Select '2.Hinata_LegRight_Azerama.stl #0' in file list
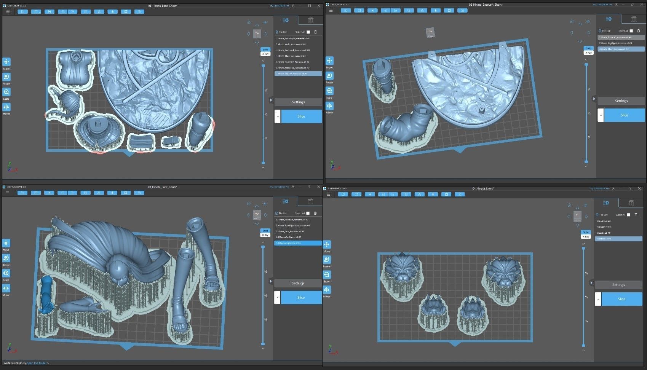 point(621,43)
